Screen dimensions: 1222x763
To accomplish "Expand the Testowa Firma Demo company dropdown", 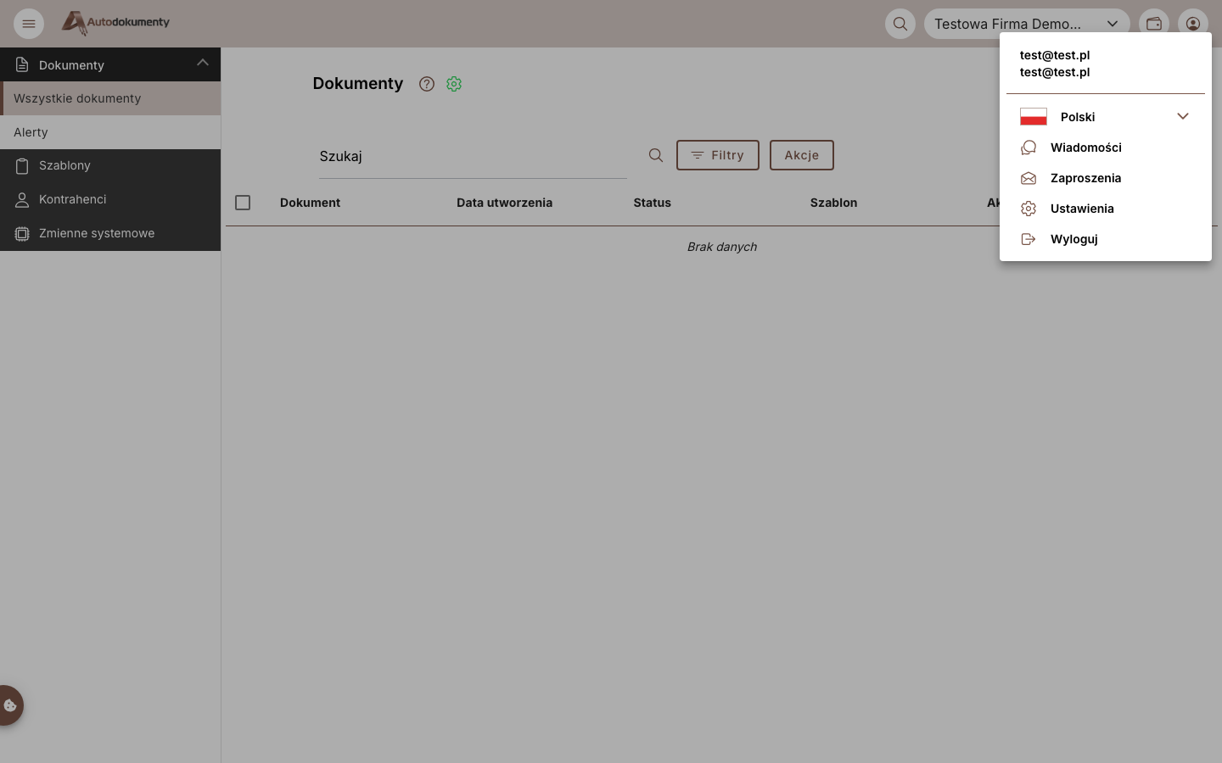I will click(x=1027, y=24).
